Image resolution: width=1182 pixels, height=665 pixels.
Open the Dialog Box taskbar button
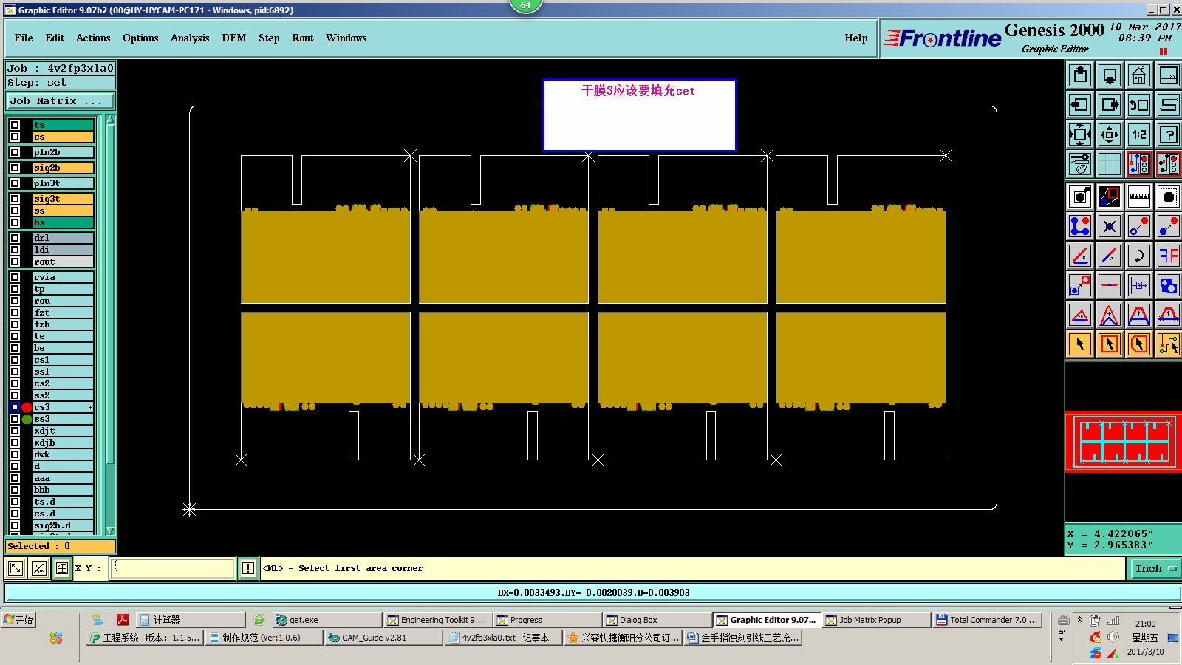pos(656,620)
